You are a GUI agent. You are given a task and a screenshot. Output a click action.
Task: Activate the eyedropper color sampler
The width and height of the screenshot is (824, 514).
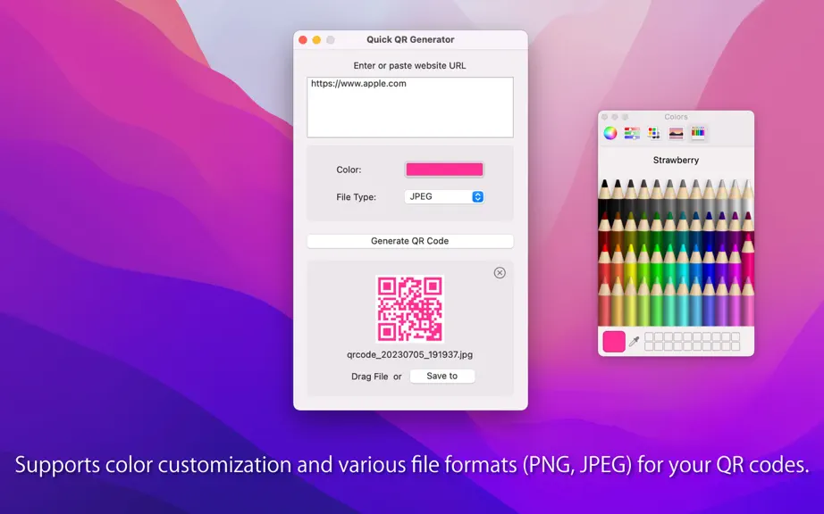635,342
